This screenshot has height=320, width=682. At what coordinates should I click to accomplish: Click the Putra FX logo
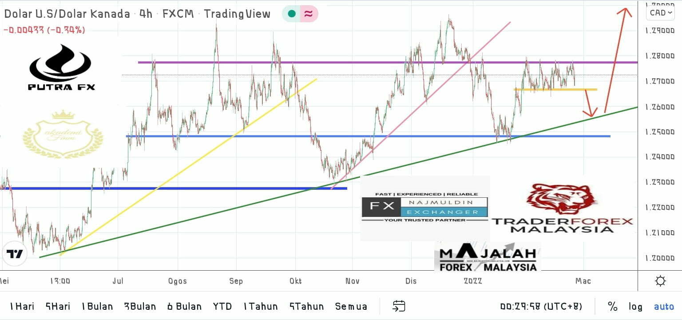(61, 68)
